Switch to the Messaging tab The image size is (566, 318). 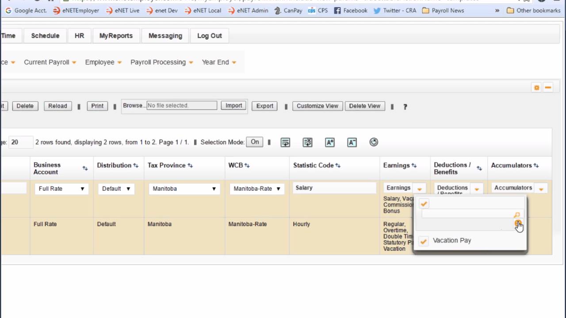pyautogui.click(x=165, y=36)
